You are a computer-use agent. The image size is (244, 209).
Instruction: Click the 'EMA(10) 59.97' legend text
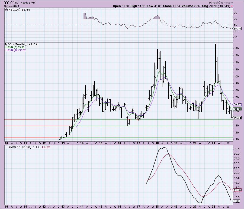tap(17, 50)
